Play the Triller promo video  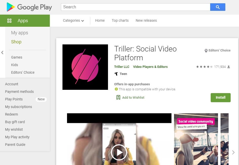point(119,152)
